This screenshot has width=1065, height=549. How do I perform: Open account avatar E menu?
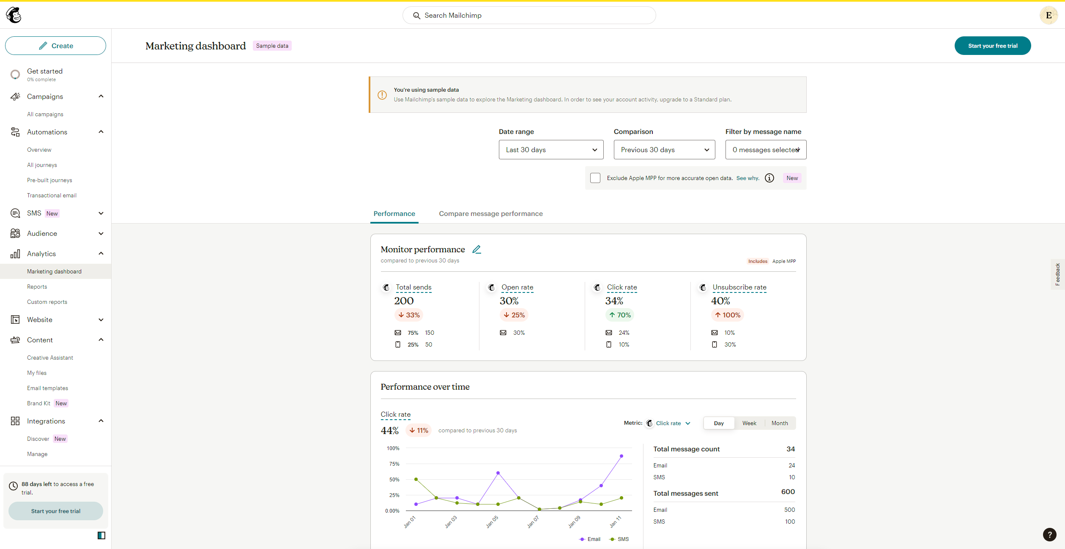1049,15
